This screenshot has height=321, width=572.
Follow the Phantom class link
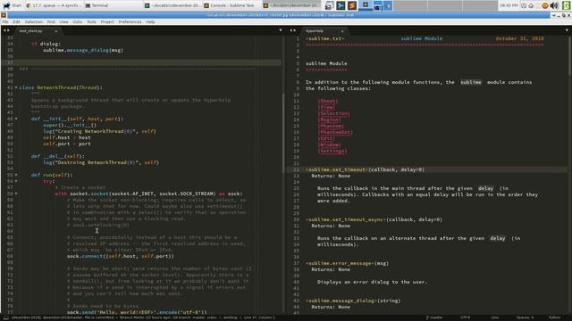coord(331,126)
